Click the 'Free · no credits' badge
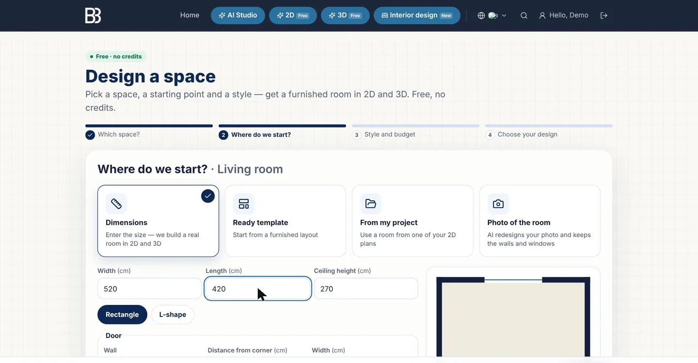Viewport: 698px width, 363px height. pyautogui.click(x=116, y=57)
